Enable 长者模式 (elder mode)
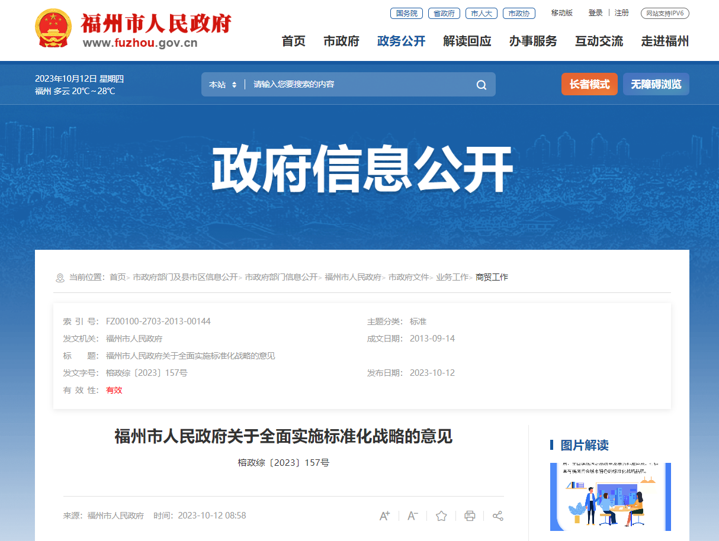The width and height of the screenshot is (719, 541). click(x=589, y=84)
